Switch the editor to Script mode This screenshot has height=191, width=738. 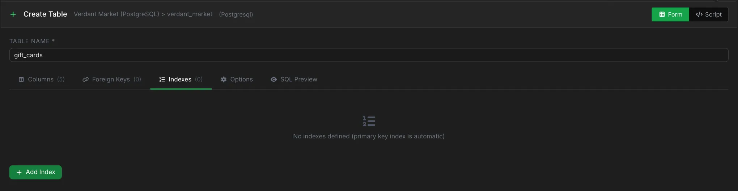709,14
